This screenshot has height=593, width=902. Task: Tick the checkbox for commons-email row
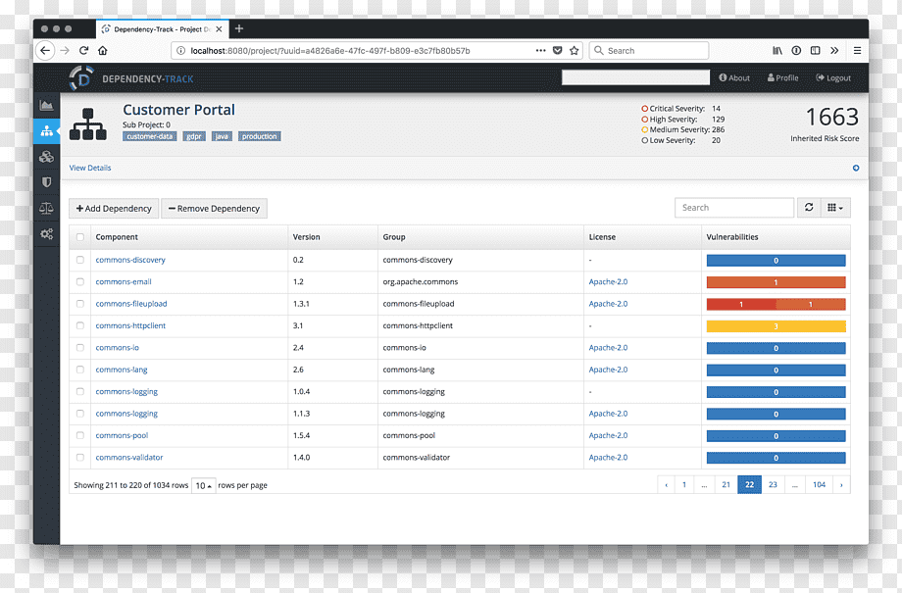tap(80, 282)
